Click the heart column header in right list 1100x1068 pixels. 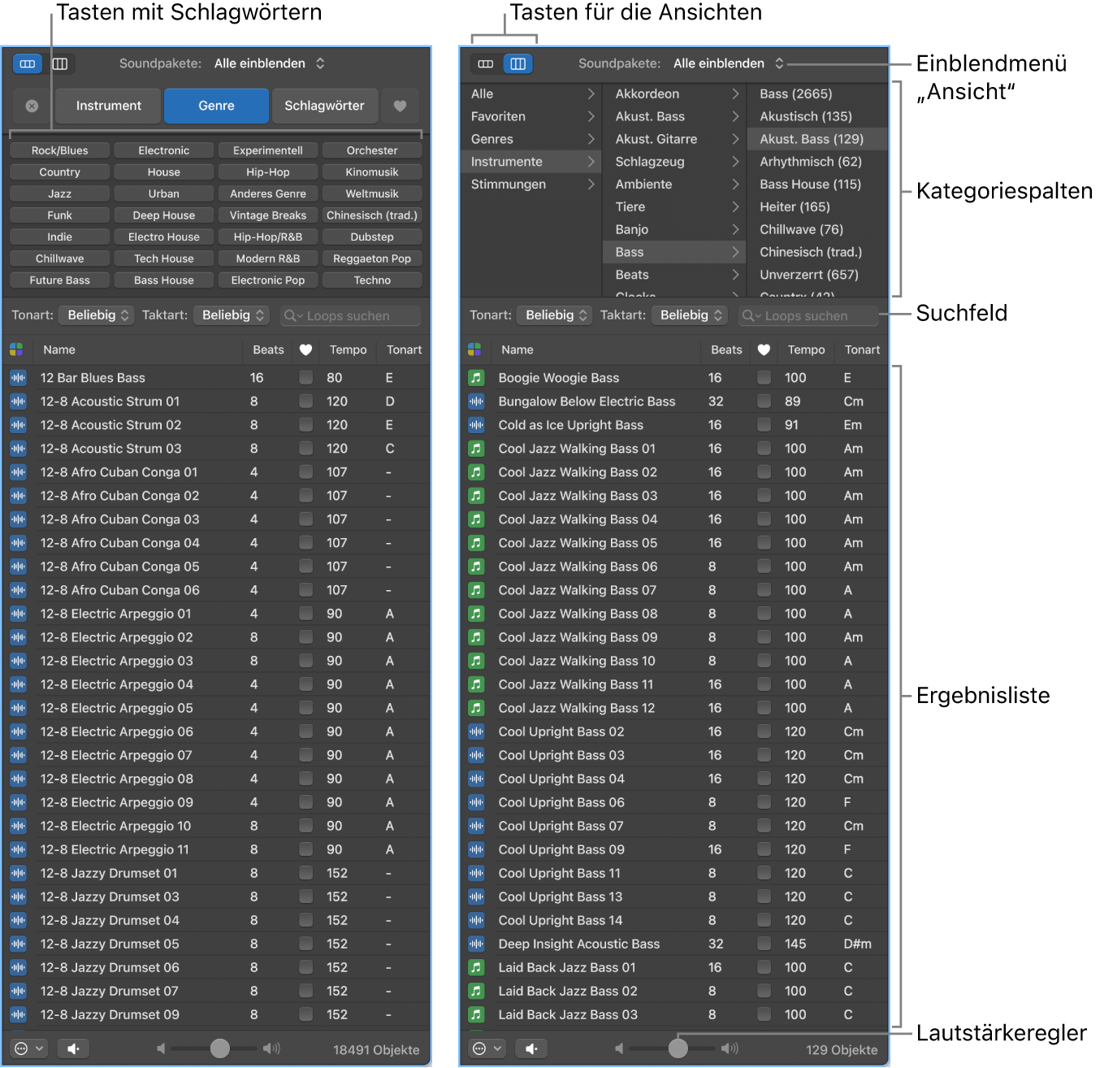764,349
